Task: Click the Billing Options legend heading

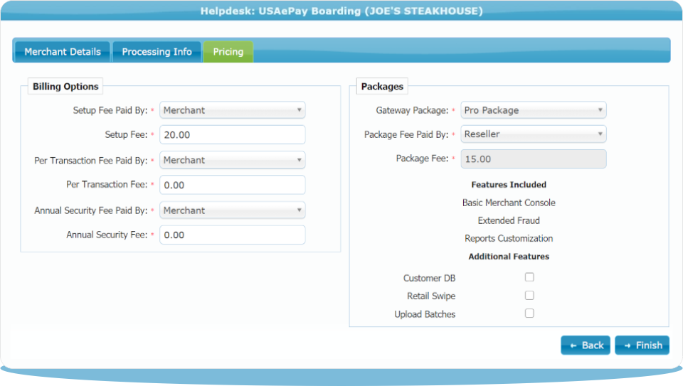Action: (65, 86)
